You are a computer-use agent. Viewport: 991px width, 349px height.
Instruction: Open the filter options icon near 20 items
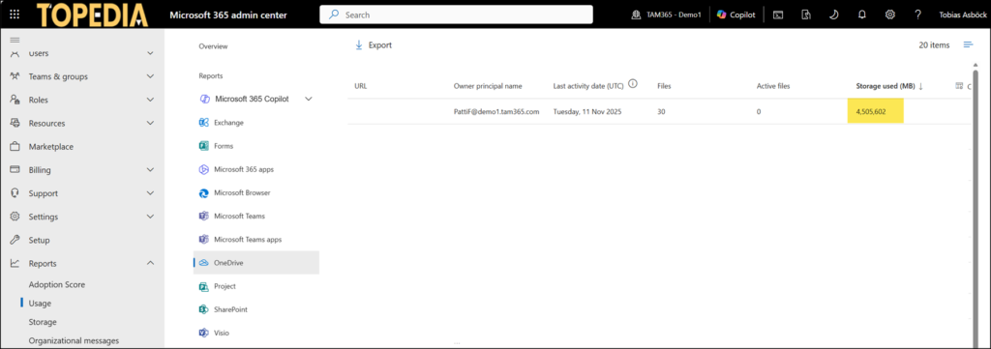[x=968, y=44]
